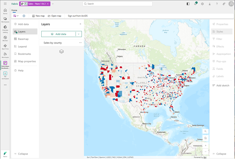The width and height of the screenshot is (235, 159).
Task: Close the Layers panel
Action: [80, 24]
